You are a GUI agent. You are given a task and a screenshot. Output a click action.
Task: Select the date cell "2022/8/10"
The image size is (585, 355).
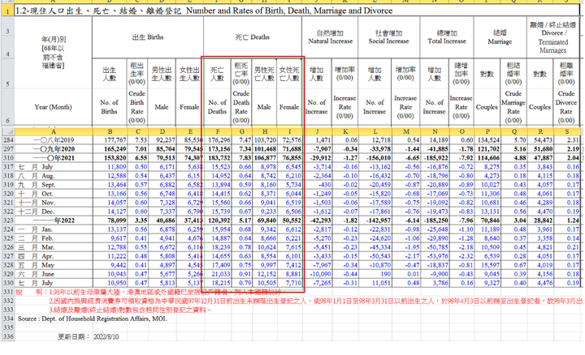coord(106,337)
